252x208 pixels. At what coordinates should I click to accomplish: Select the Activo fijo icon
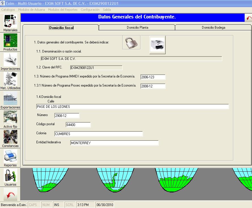pyautogui.click(x=10, y=119)
